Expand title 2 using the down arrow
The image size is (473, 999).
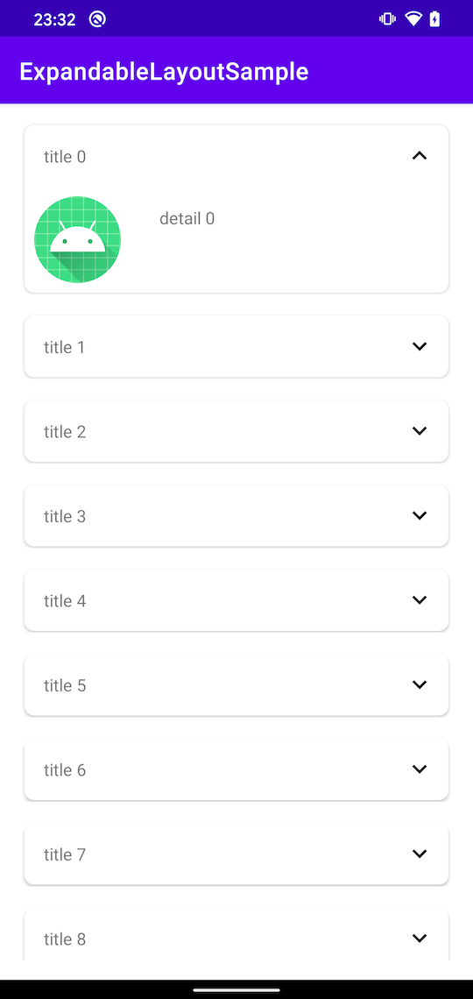pyautogui.click(x=419, y=430)
